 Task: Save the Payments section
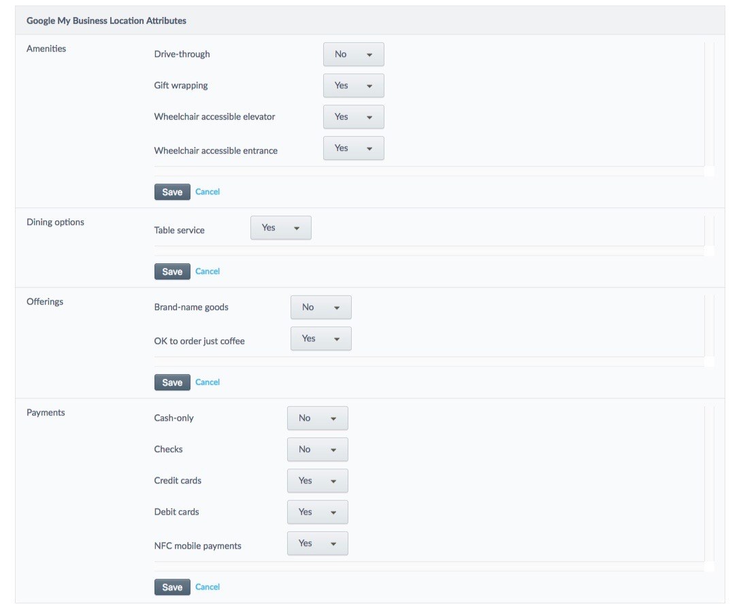click(x=172, y=587)
